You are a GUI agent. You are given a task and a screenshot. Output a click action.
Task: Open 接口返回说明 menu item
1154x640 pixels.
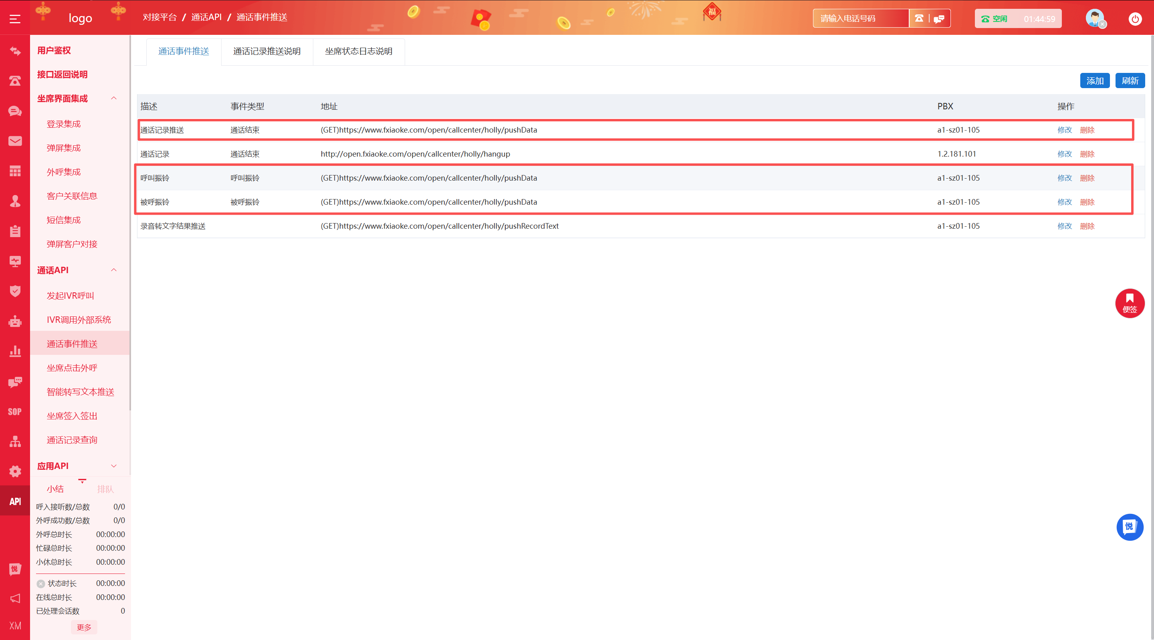coord(62,74)
